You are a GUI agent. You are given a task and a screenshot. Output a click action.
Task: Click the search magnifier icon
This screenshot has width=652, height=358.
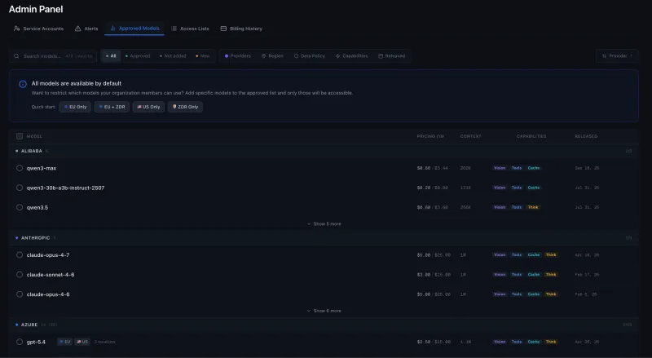point(16,55)
